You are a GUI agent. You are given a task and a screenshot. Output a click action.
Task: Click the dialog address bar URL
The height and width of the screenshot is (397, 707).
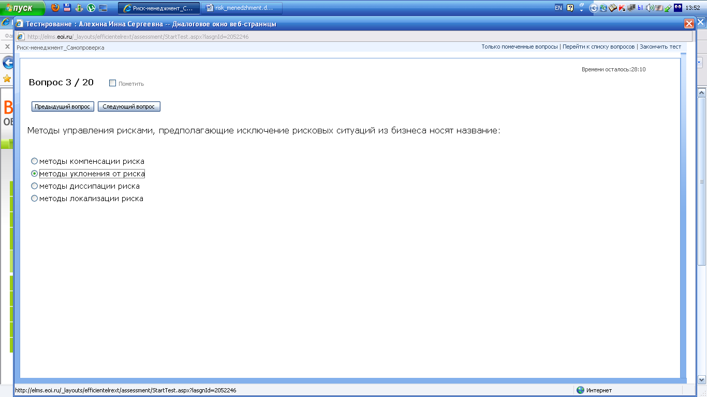point(138,37)
